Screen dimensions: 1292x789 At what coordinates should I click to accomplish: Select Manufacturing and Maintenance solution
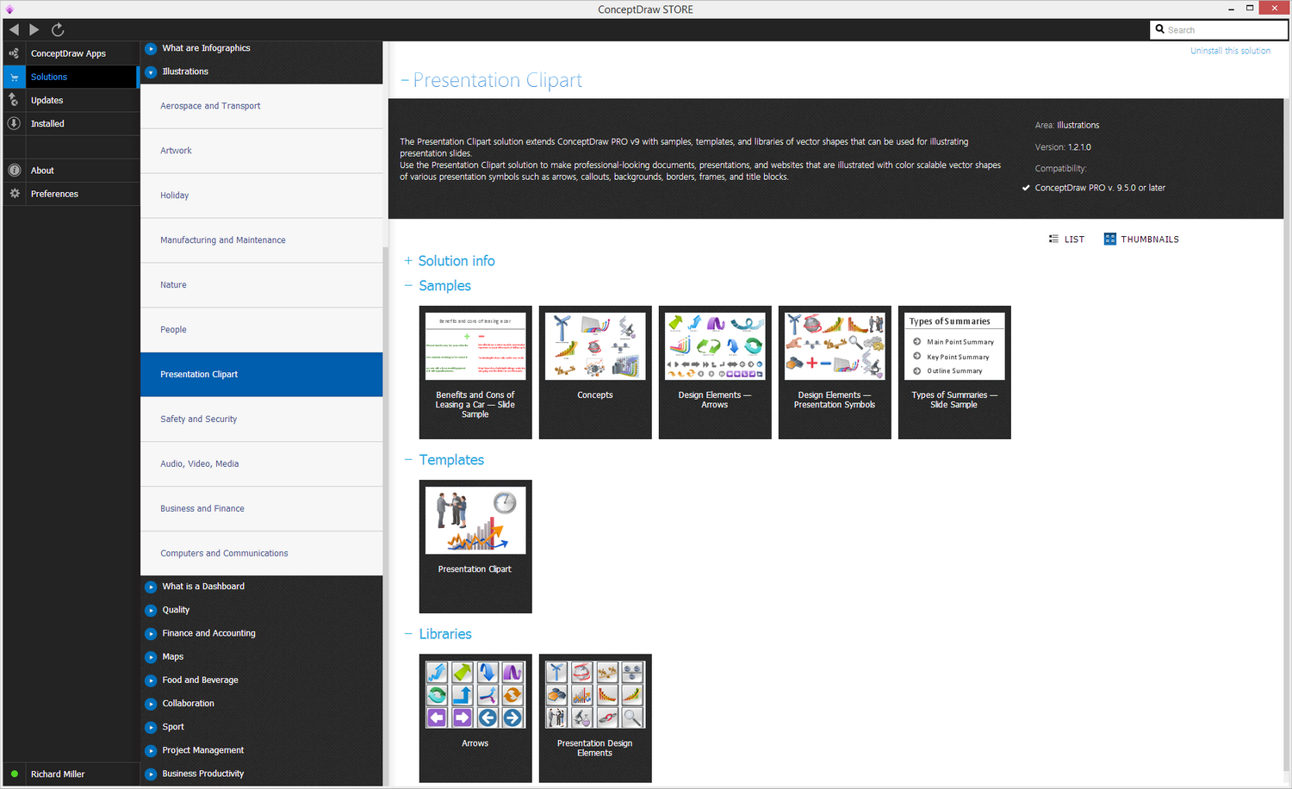pos(261,240)
